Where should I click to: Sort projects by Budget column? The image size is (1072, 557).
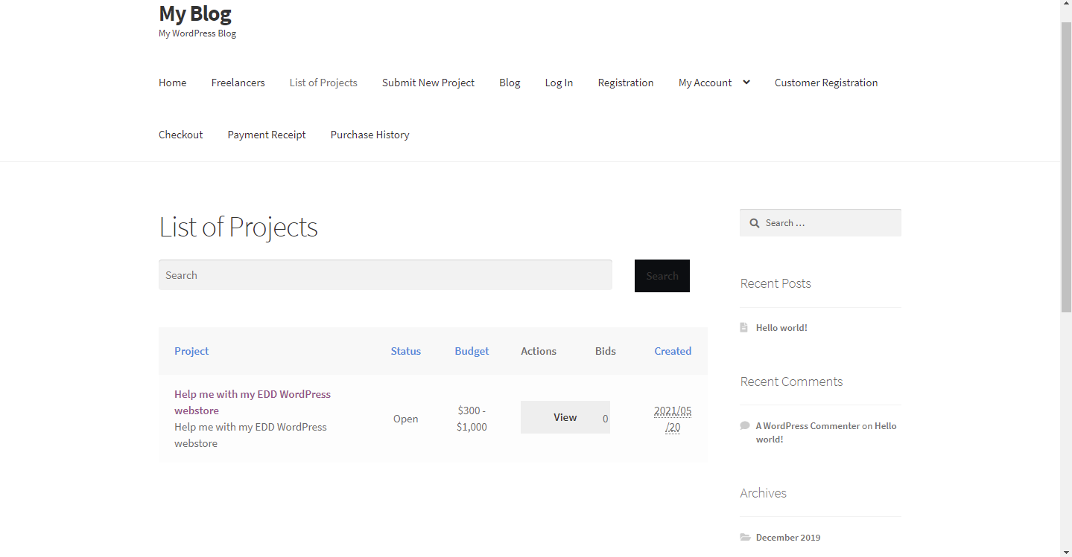click(472, 351)
